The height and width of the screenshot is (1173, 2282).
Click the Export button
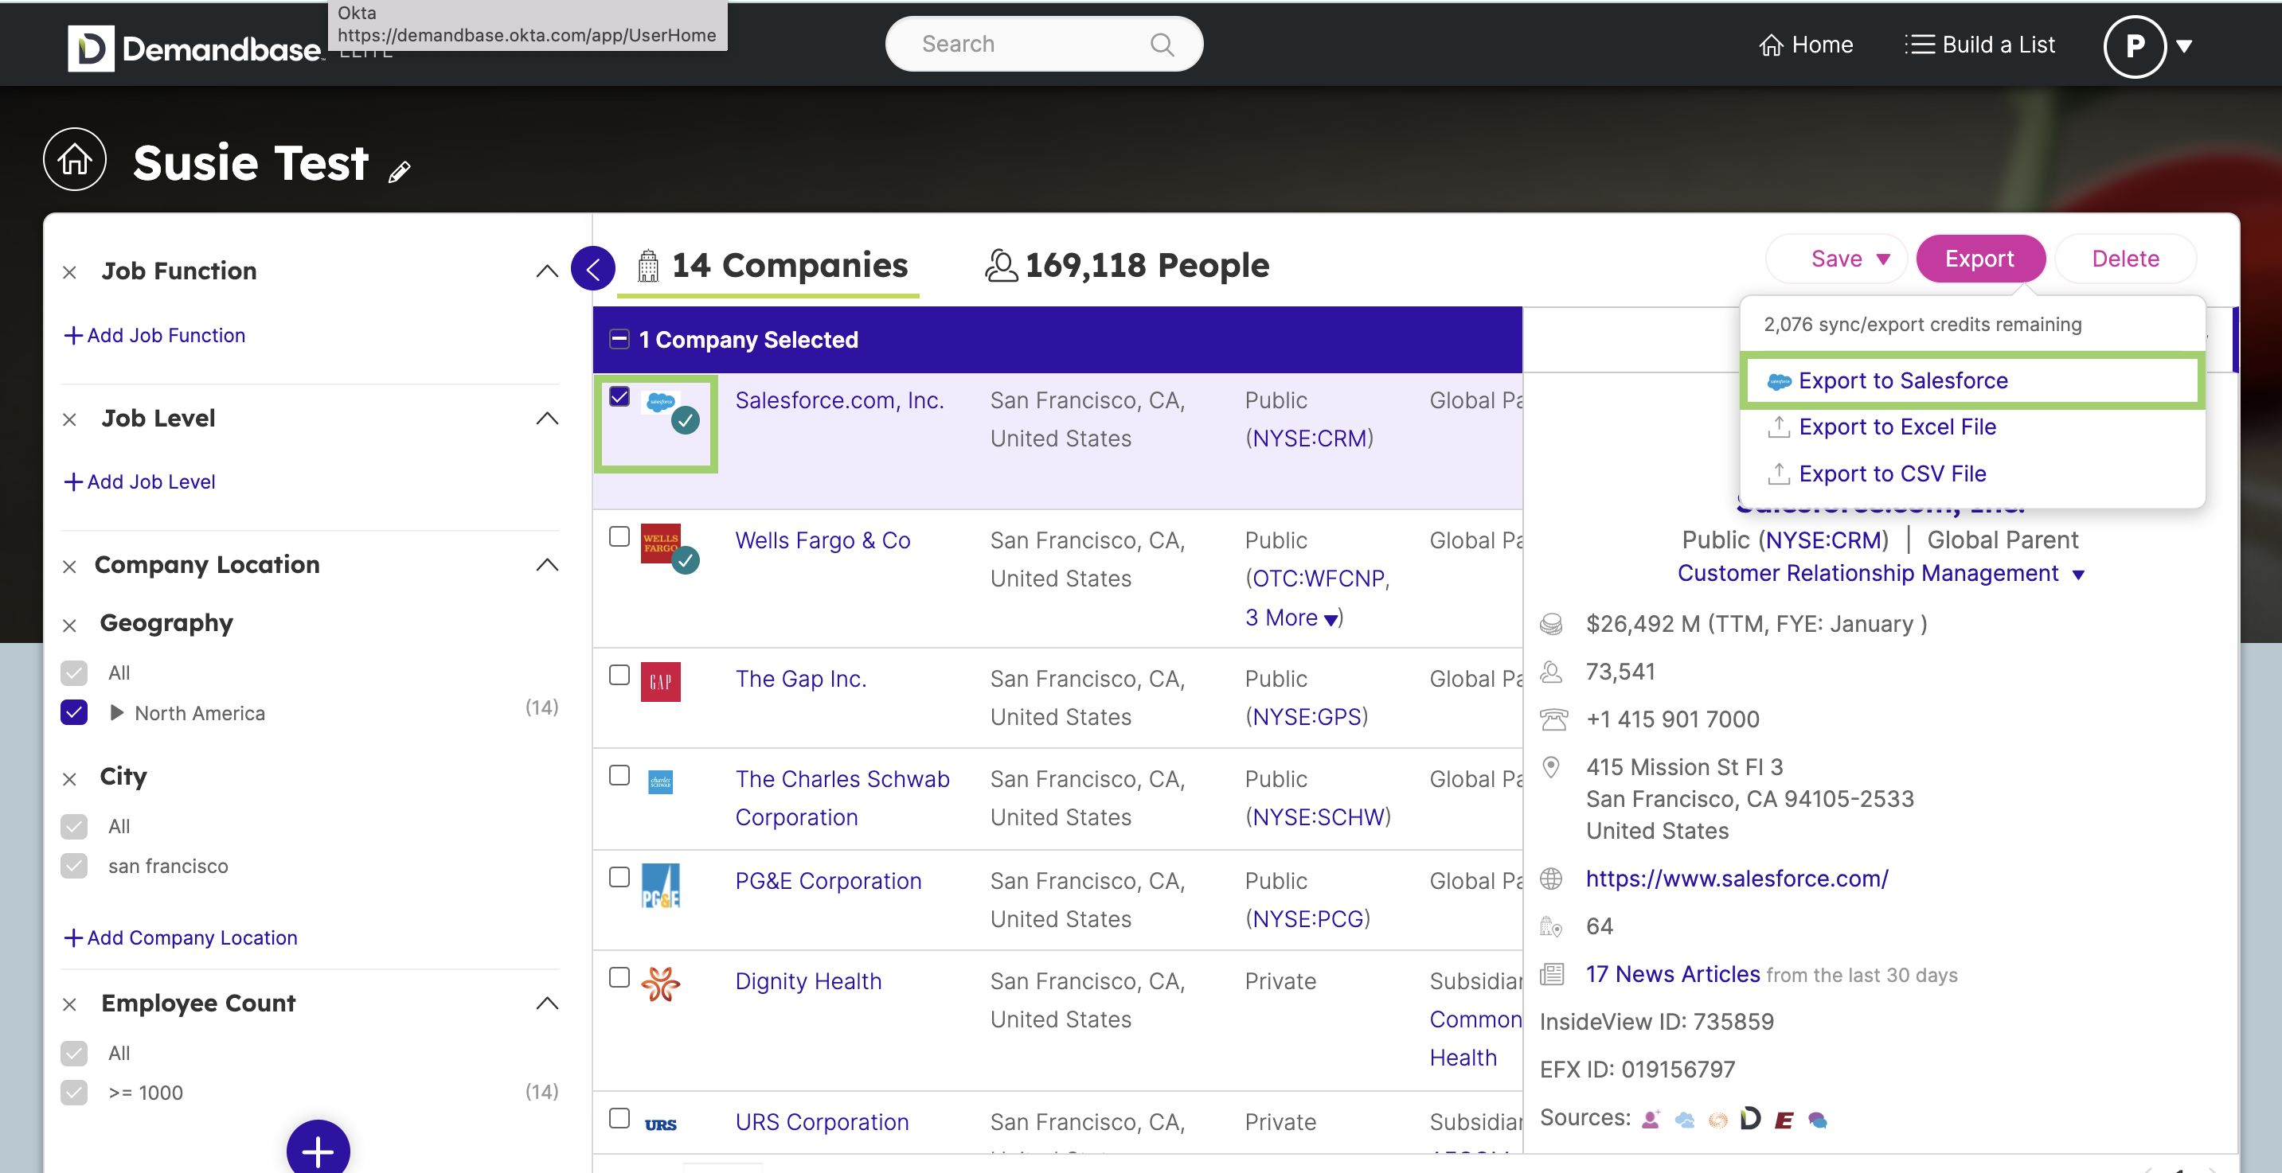(1980, 259)
